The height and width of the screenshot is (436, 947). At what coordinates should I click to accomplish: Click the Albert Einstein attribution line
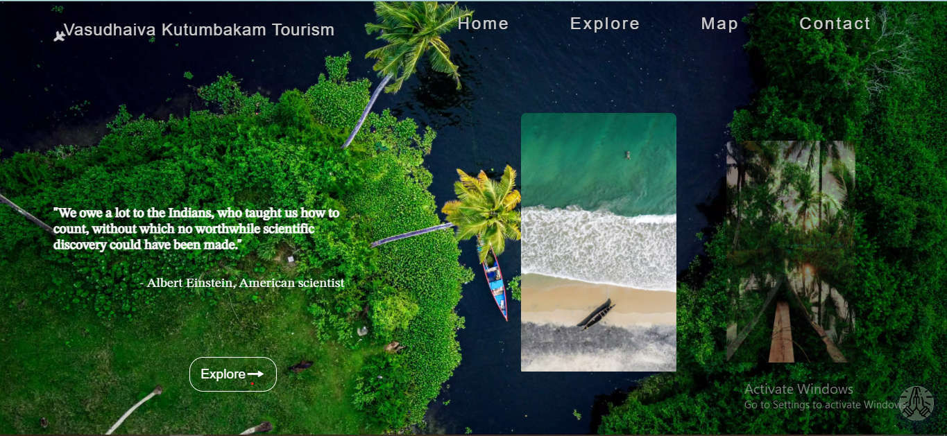click(242, 283)
